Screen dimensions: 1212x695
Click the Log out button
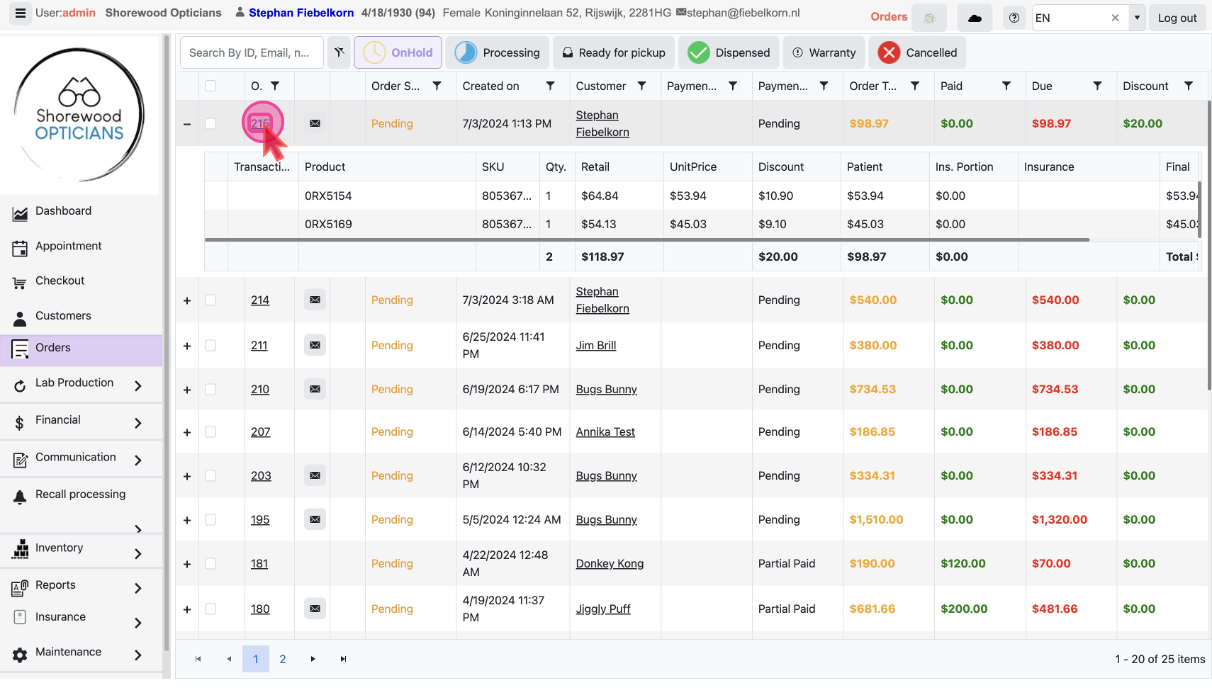tap(1177, 18)
